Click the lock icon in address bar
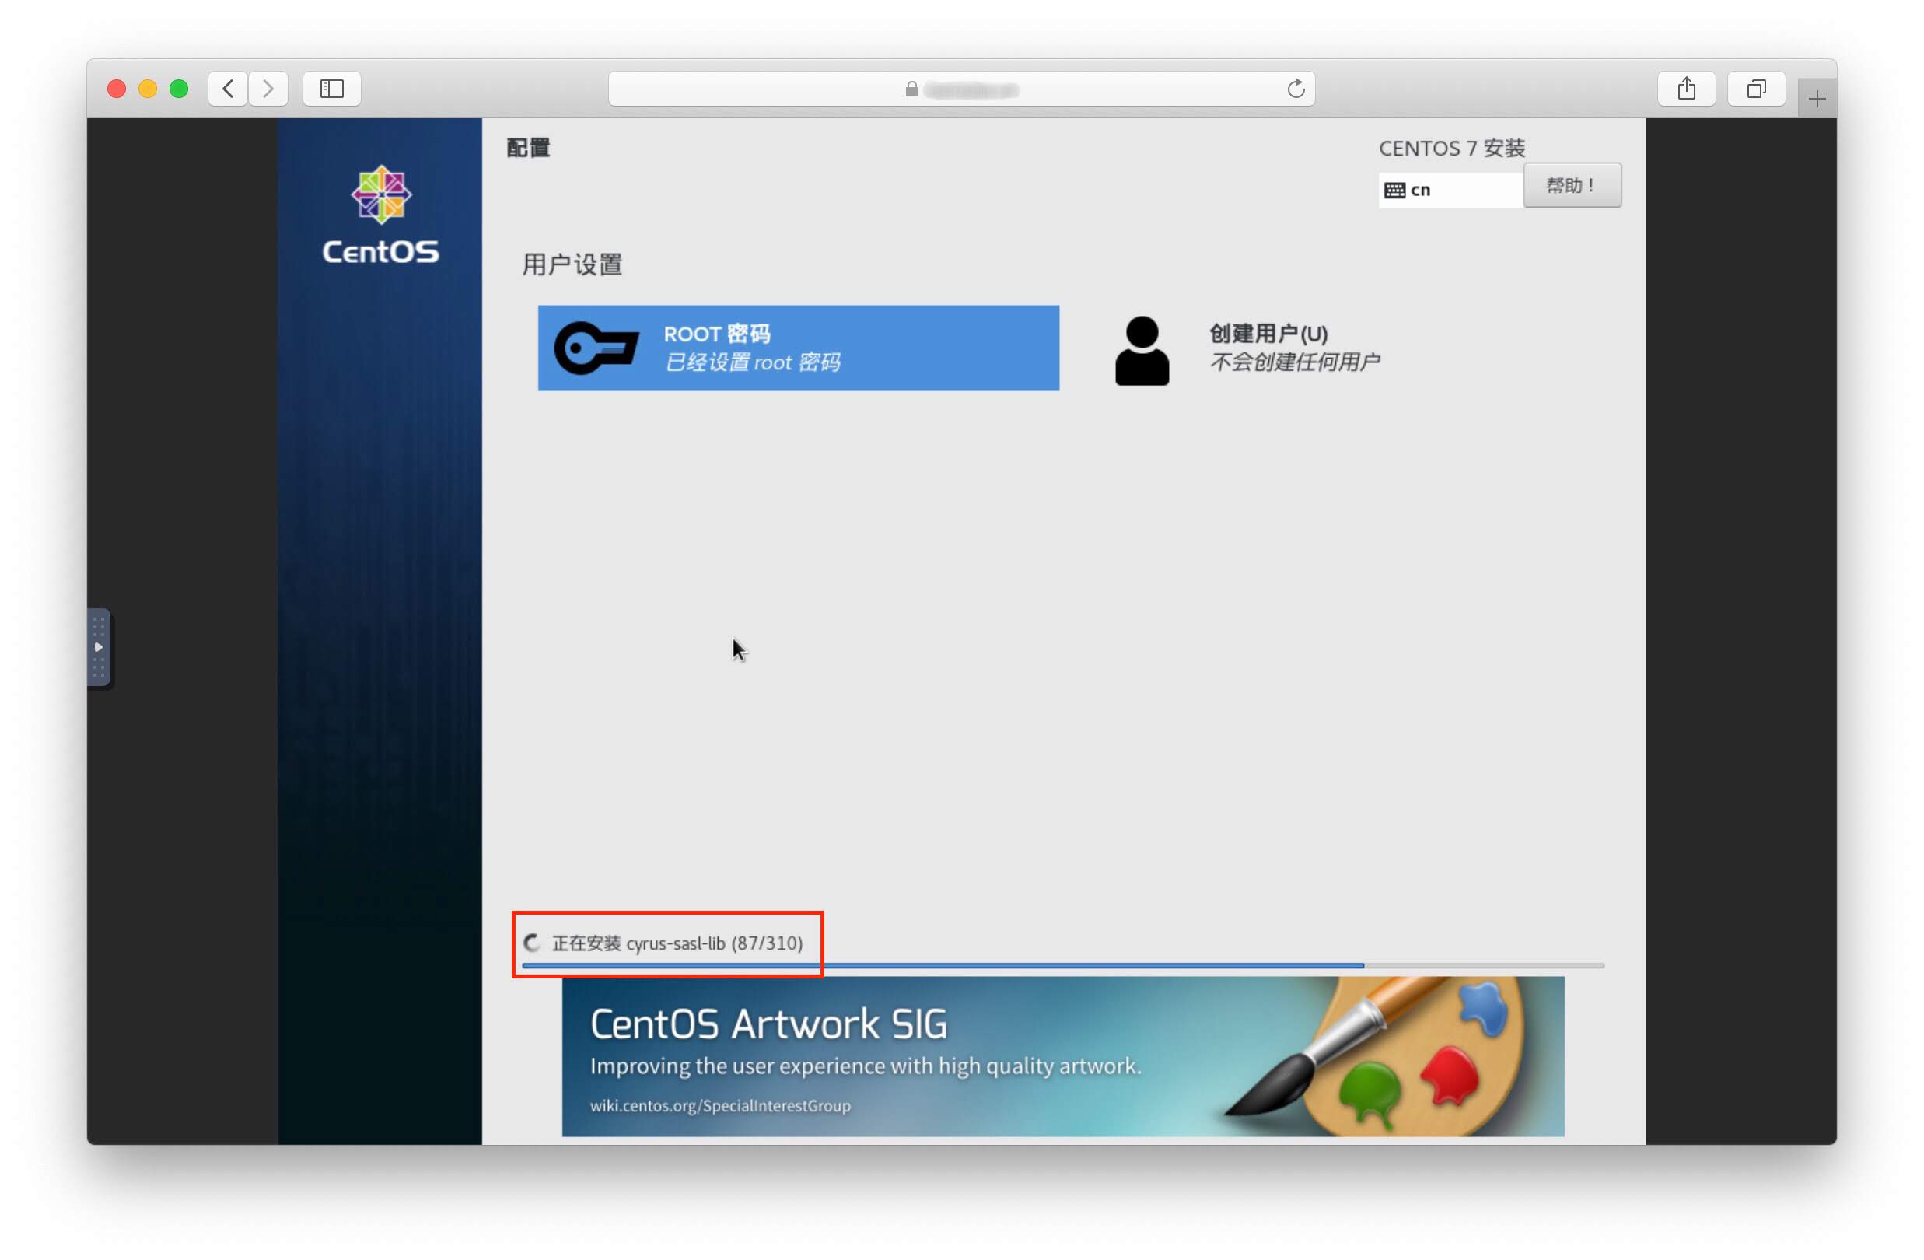Image resolution: width=1924 pixels, height=1260 pixels. (911, 89)
